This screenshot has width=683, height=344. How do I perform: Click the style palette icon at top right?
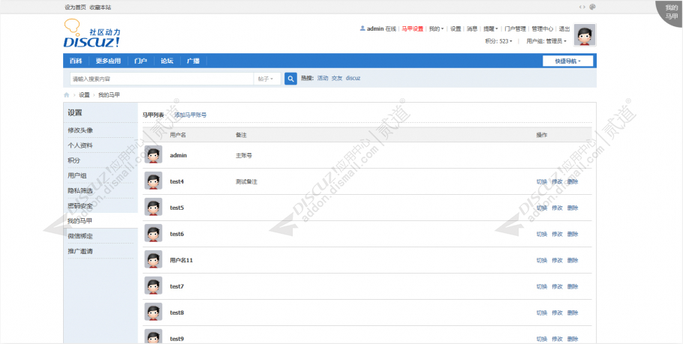pos(592,7)
